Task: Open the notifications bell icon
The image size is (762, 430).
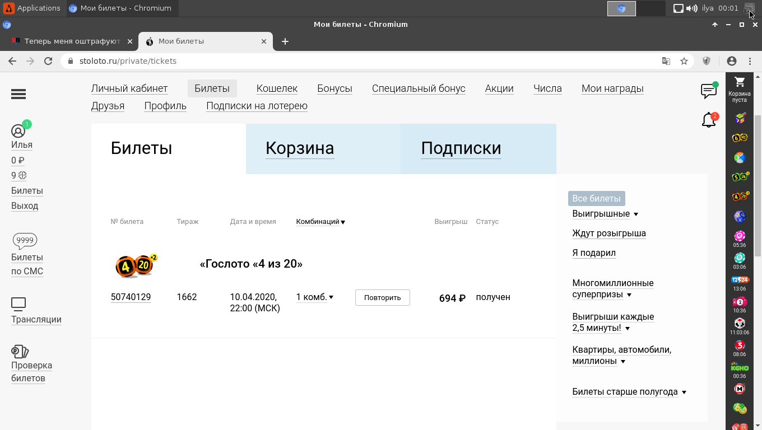Action: click(709, 120)
